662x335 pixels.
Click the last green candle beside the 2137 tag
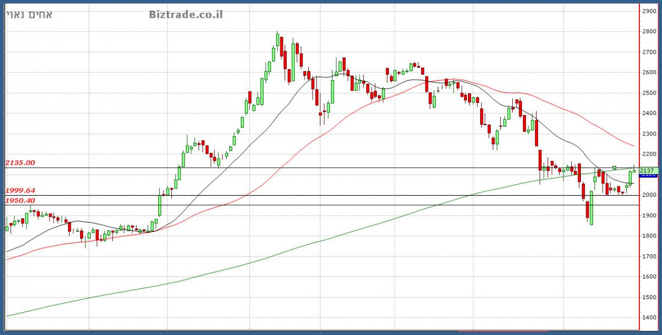click(x=634, y=170)
